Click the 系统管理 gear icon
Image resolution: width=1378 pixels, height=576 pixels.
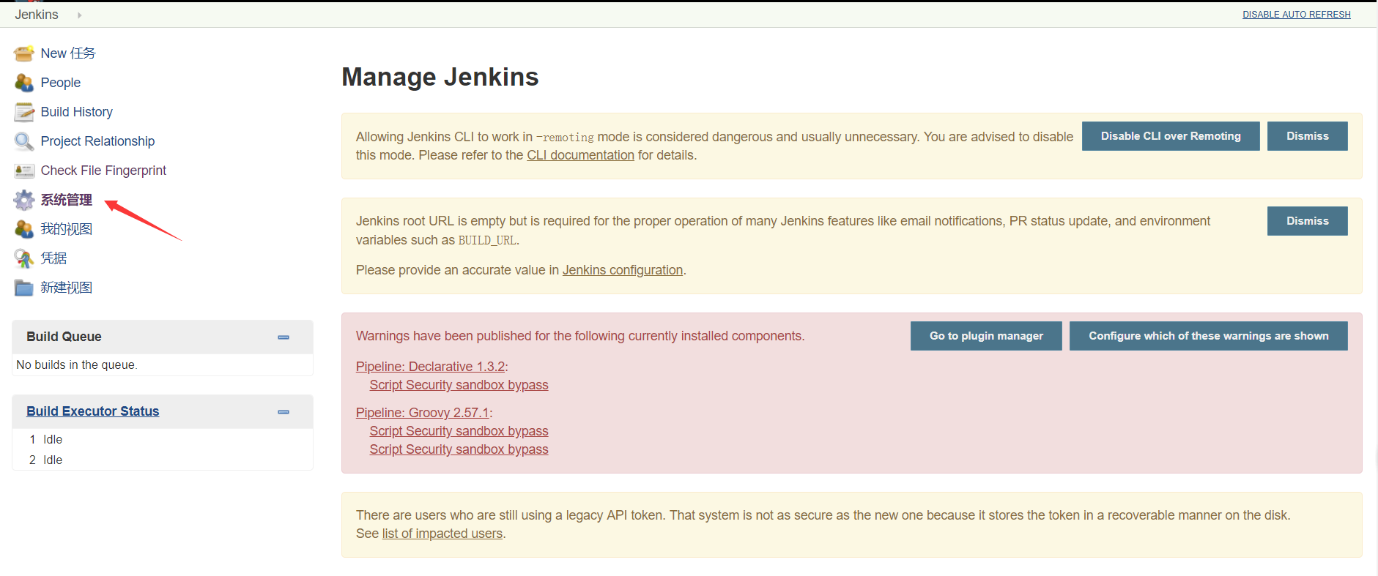click(24, 200)
